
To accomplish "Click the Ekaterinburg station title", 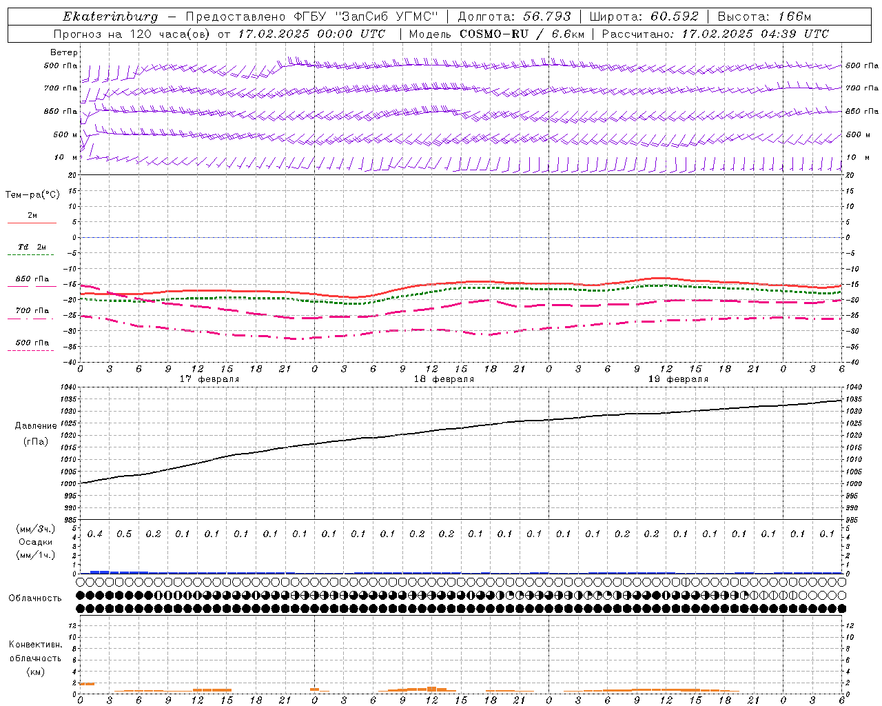I will (x=110, y=17).
